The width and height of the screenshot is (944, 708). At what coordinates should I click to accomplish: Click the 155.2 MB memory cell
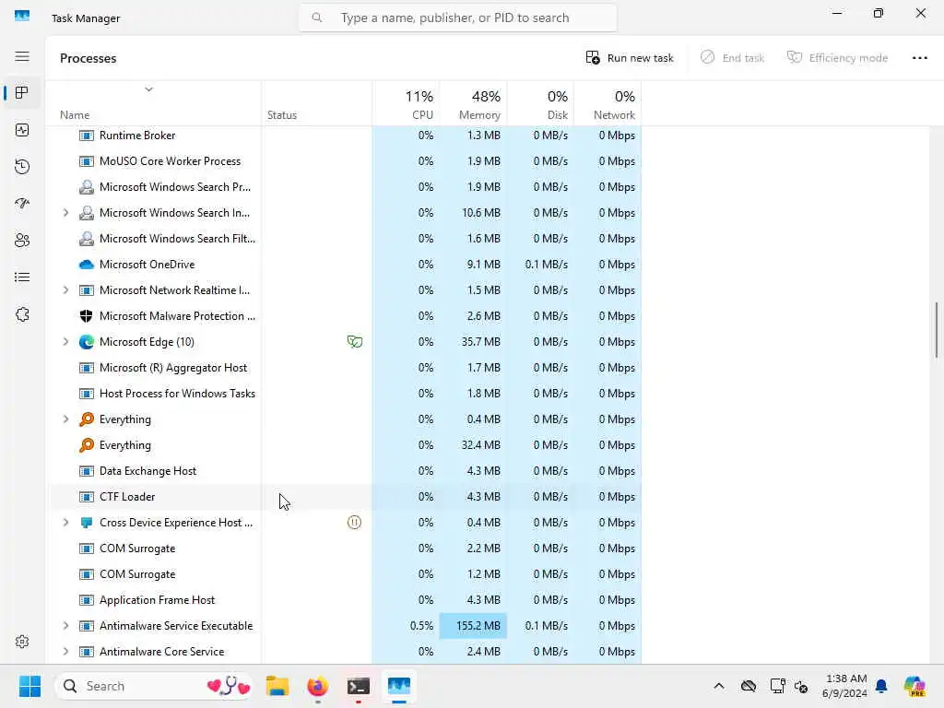pyautogui.click(x=473, y=626)
